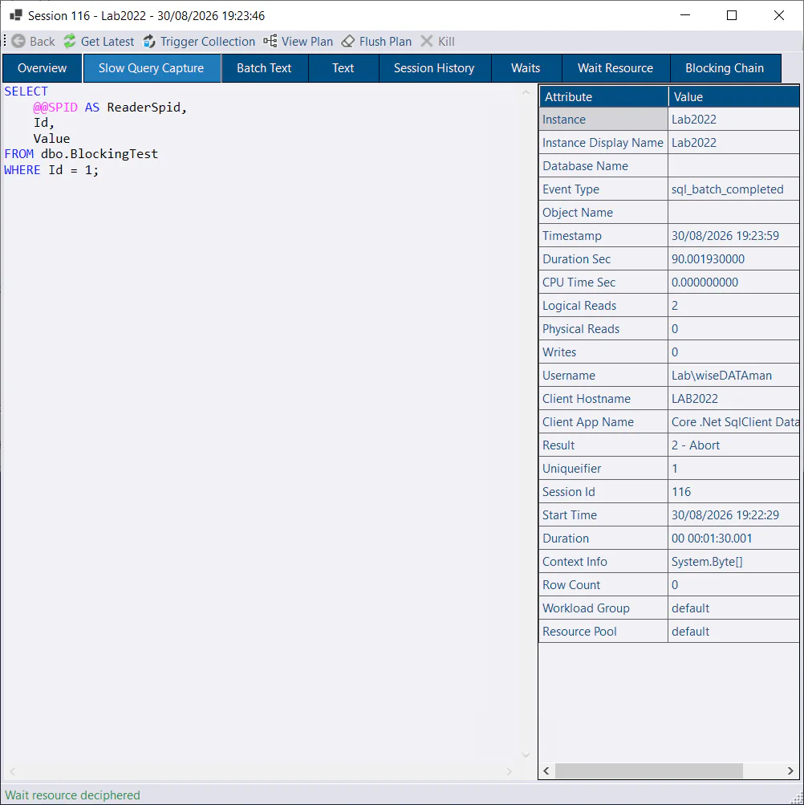Click the Writes attribute cell
The image size is (804, 805).
pos(603,352)
